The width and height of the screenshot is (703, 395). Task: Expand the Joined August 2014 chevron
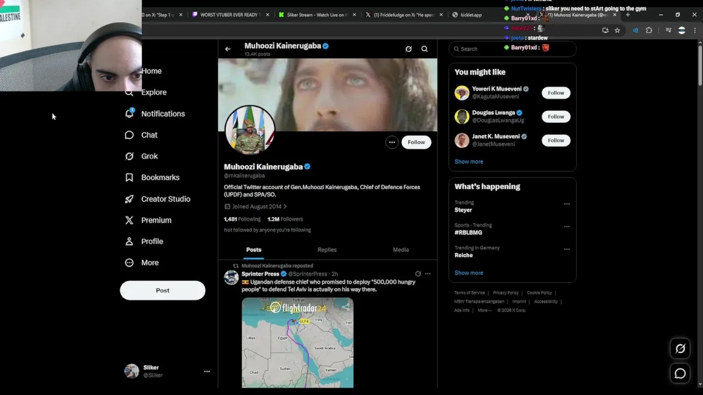pos(285,207)
